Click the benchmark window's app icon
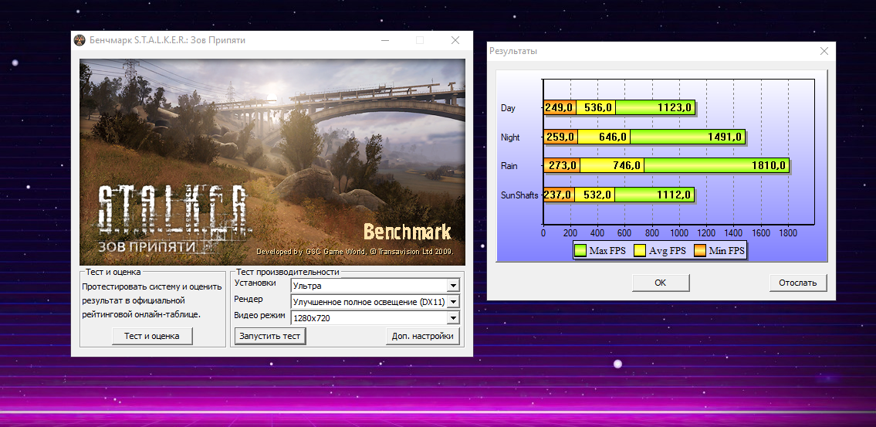Viewport: 876px width, 427px height. click(x=80, y=40)
